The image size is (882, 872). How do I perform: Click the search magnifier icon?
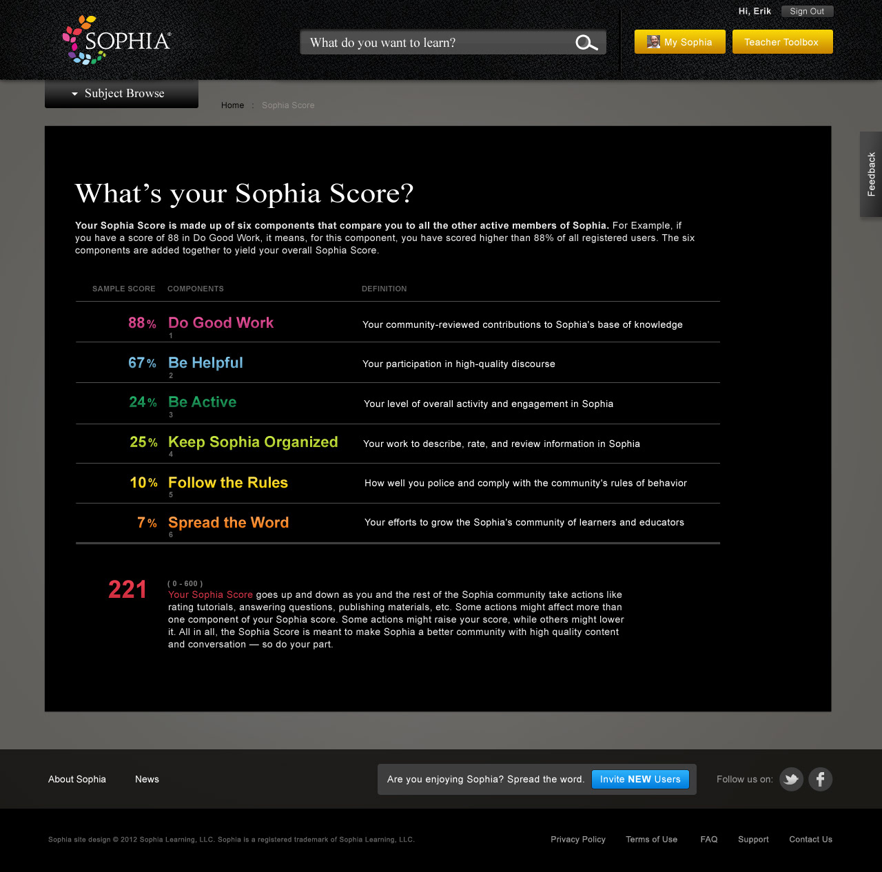586,43
